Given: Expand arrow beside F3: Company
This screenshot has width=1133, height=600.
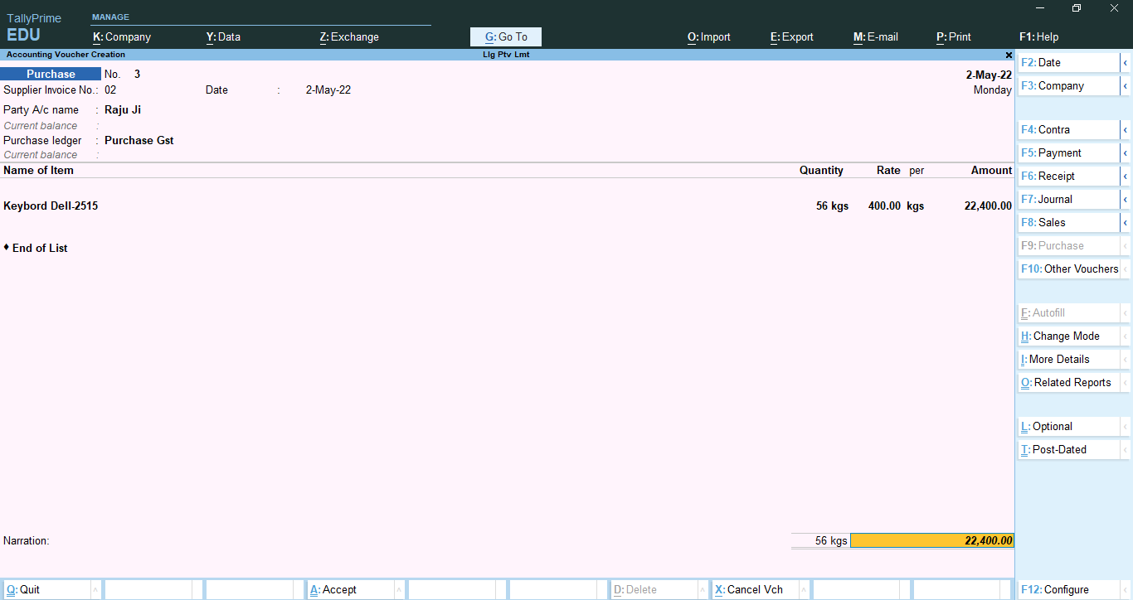Looking at the screenshot, I should (x=1126, y=85).
